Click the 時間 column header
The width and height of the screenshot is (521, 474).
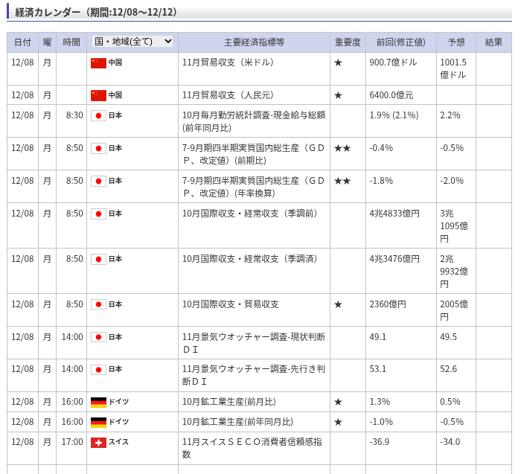pos(71,42)
